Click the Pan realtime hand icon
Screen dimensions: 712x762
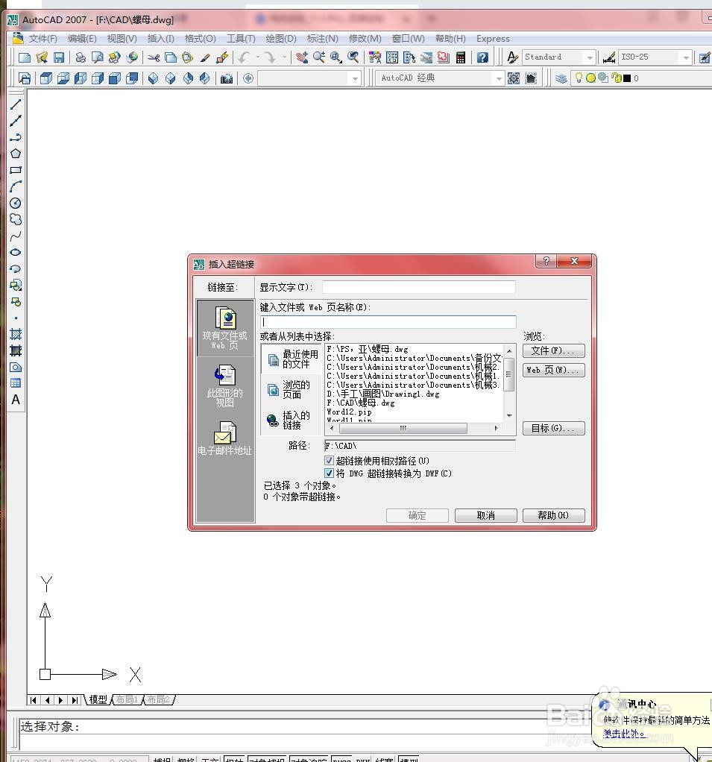[302, 57]
